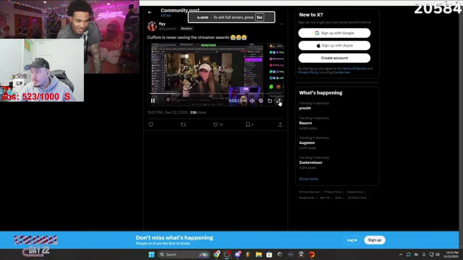463x260 pixels.
Task: Open the 5STAR community link in header
Action: click(x=166, y=16)
